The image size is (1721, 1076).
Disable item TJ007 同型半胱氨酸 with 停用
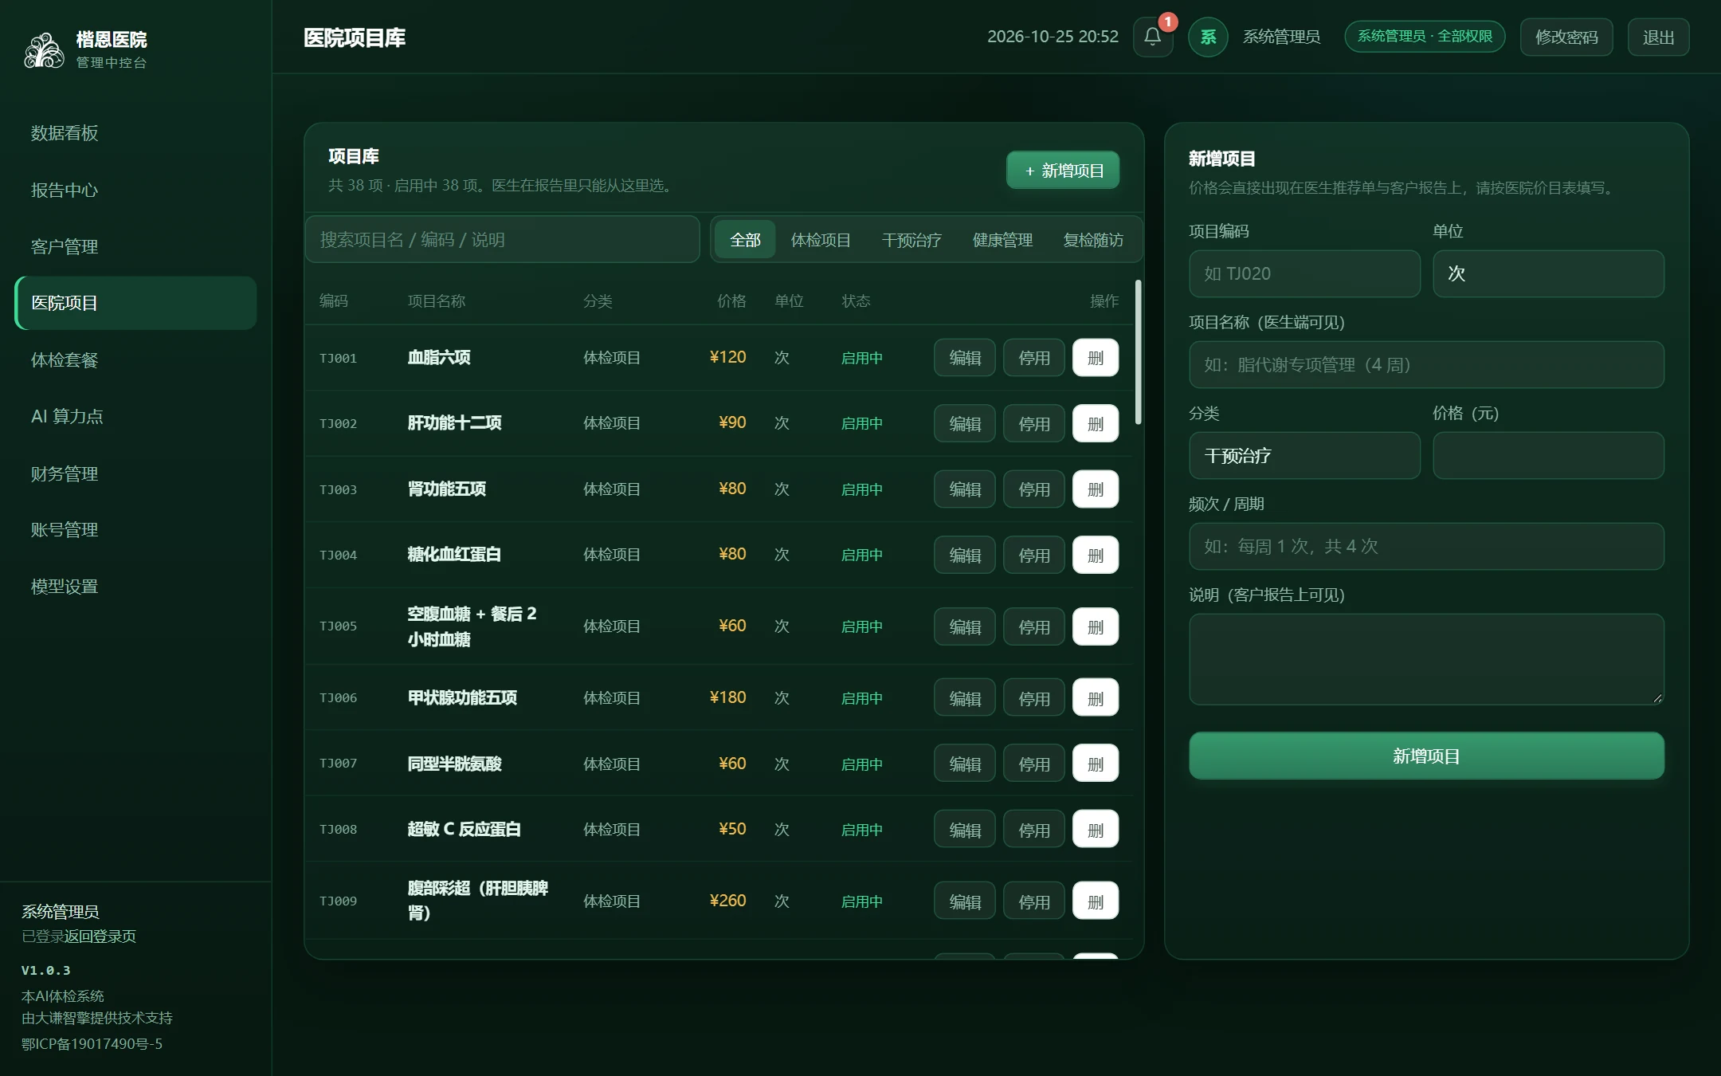(1033, 764)
